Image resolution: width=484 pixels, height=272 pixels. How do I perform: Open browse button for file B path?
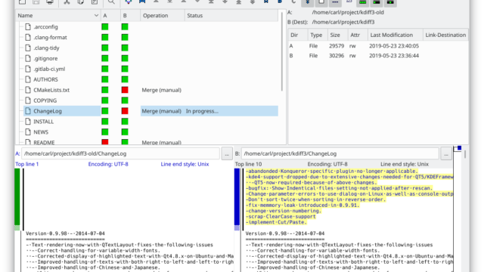[446, 153]
